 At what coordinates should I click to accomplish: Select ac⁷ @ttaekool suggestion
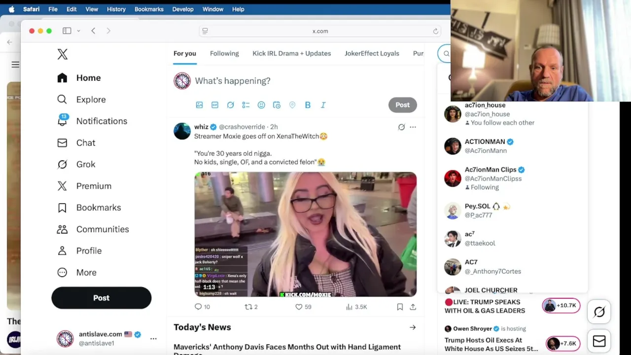coord(513,239)
